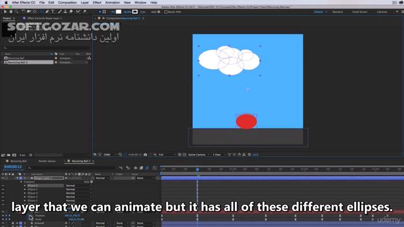This screenshot has height=227, width=404.
Task: Open the Shape Layer 1 Mode dropdown
Action: point(103,178)
